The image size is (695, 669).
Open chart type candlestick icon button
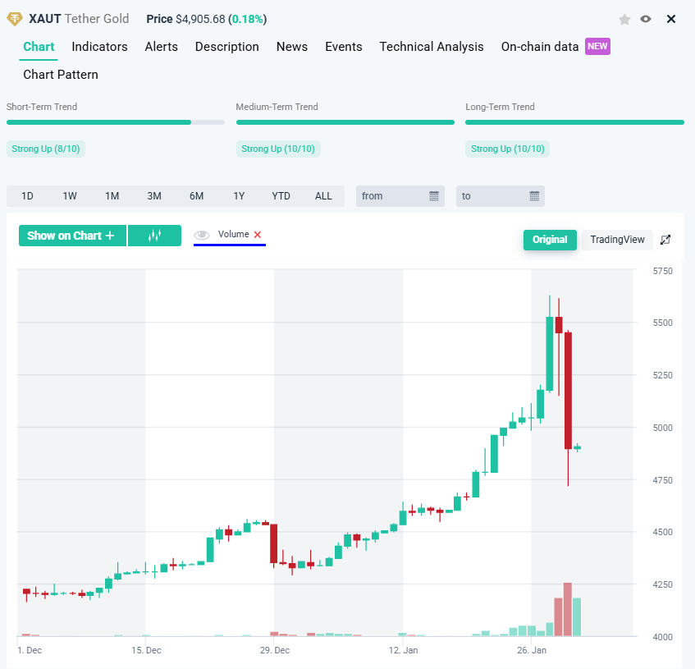point(154,236)
